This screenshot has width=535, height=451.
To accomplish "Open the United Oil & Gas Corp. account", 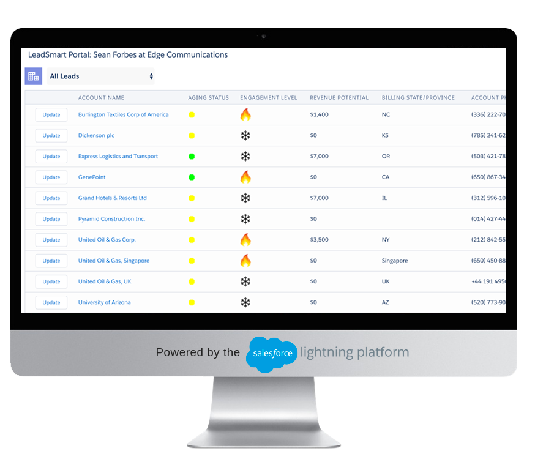I will (x=107, y=240).
